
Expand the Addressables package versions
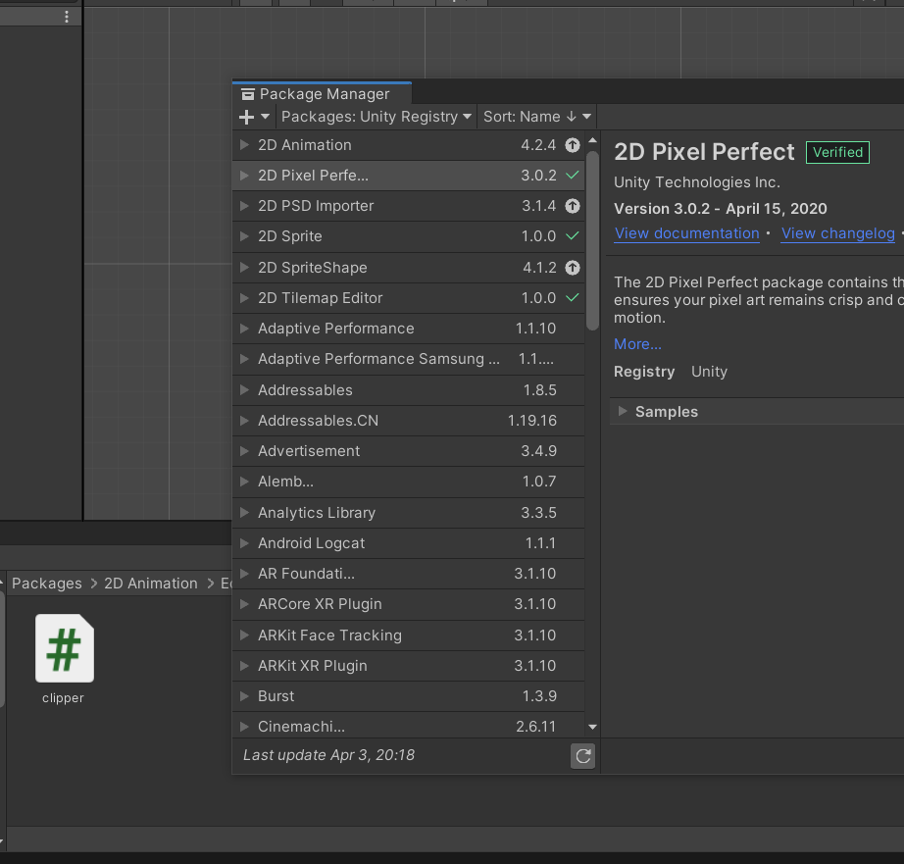point(244,390)
